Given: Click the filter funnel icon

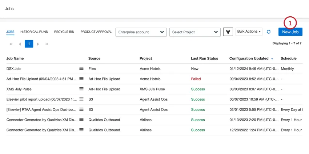Looking at the screenshot, I should (x=228, y=32).
